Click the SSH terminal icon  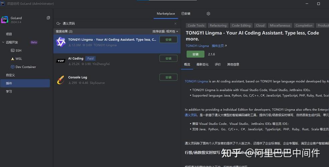(13, 50)
